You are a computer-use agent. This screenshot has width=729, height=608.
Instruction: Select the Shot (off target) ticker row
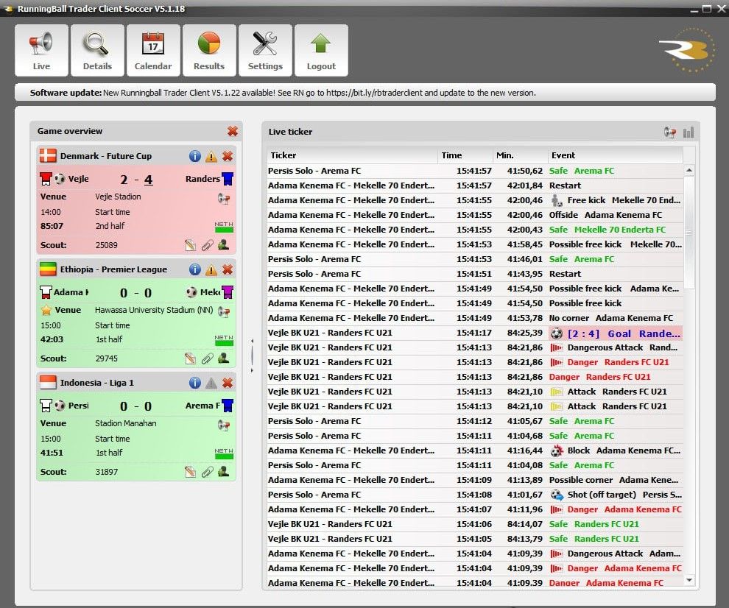pos(475,495)
